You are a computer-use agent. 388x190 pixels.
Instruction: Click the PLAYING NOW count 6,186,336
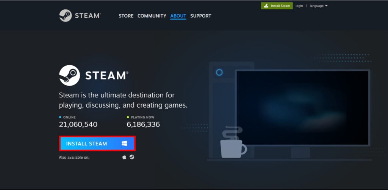click(143, 124)
